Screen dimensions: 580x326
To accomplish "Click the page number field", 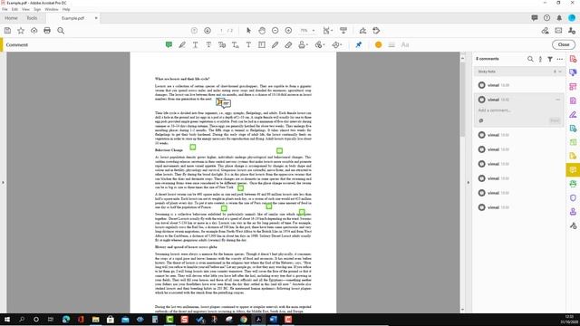I will (x=221, y=31).
